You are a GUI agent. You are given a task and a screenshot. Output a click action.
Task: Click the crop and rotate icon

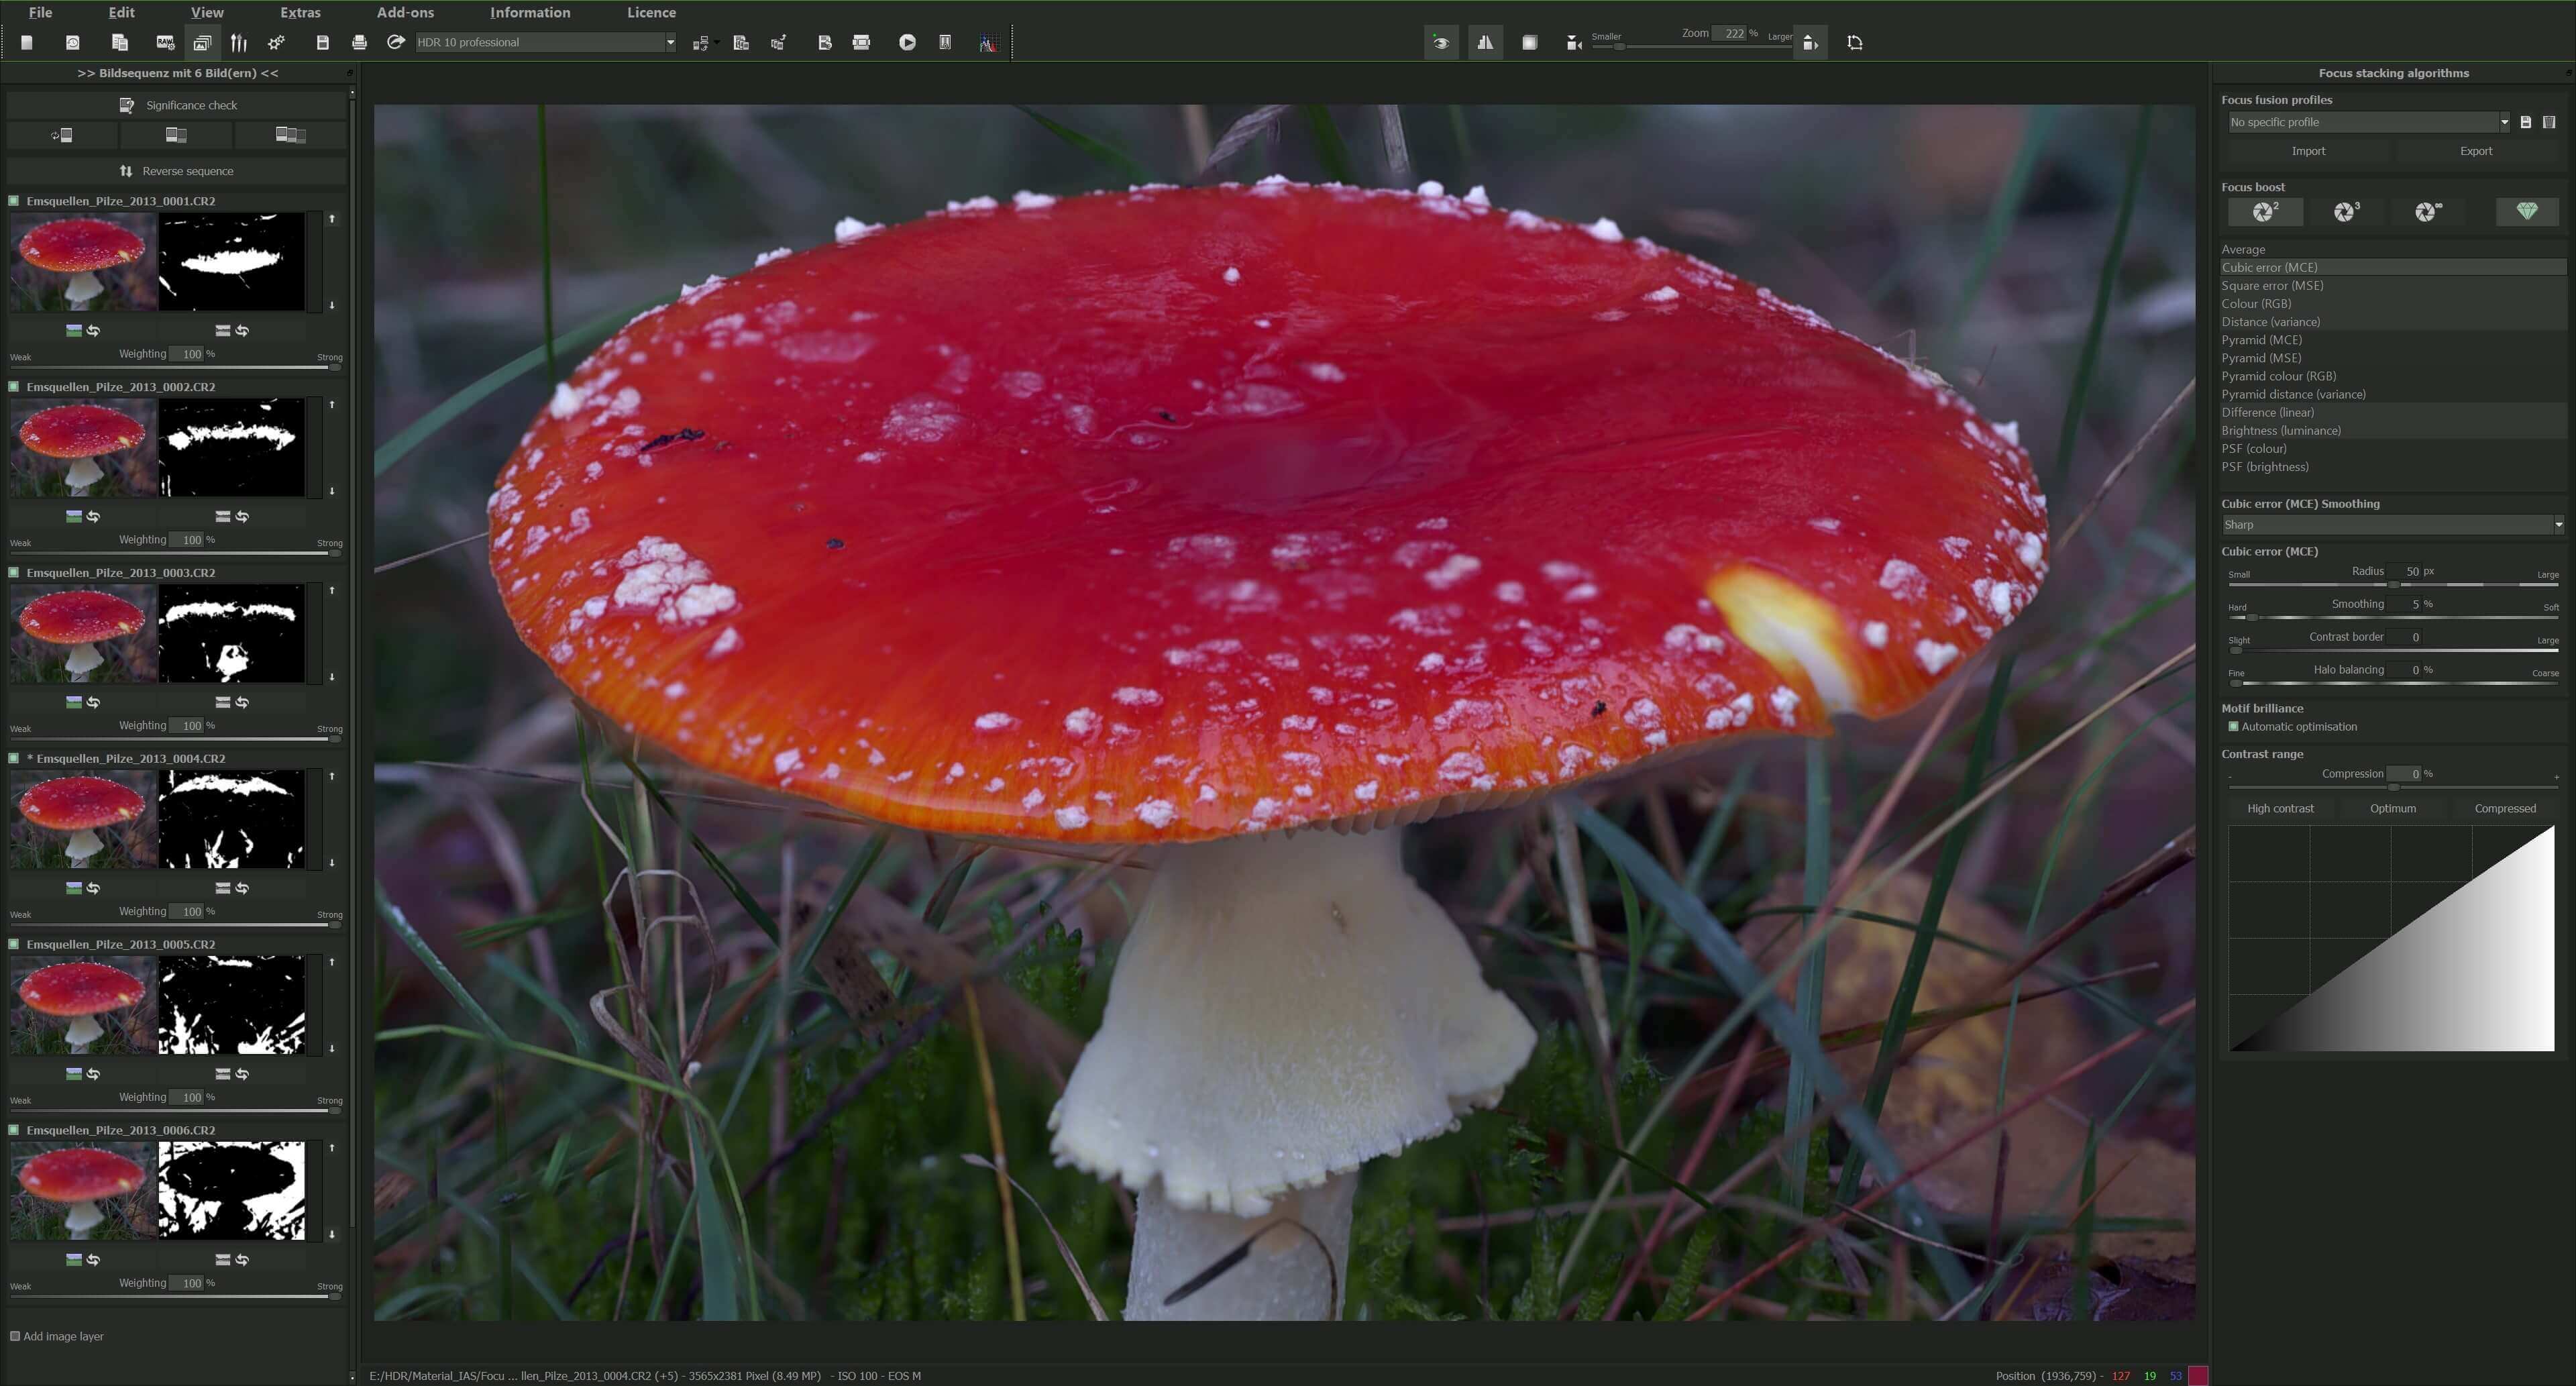pyautogui.click(x=1855, y=42)
